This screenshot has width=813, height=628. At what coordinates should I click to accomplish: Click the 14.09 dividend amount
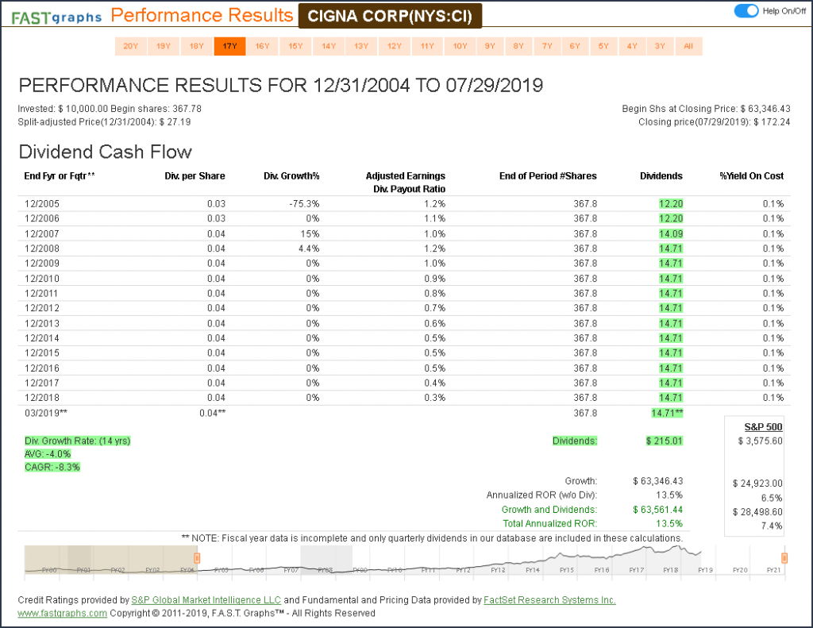coord(671,234)
